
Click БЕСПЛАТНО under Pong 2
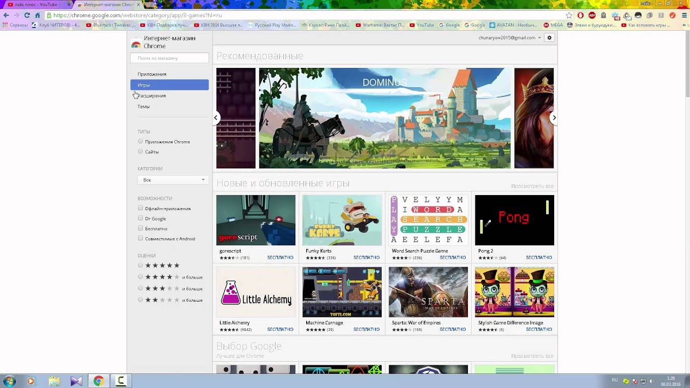pyautogui.click(x=539, y=258)
